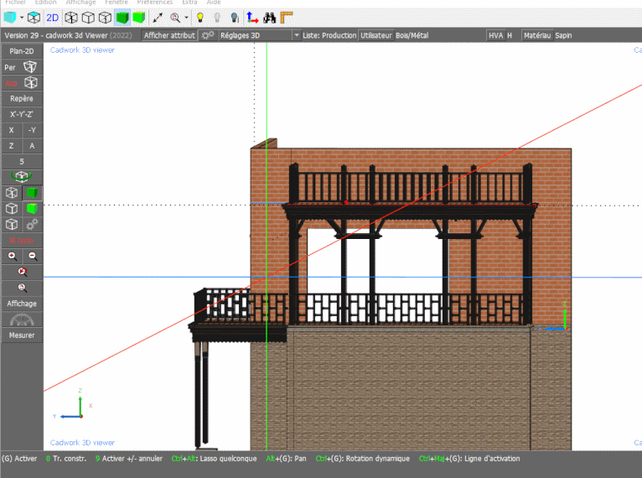Open the Fenêtre menu
The image size is (642, 478).
[x=116, y=3]
